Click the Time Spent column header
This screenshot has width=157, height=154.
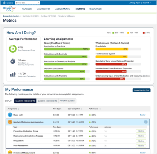tap(57, 109)
